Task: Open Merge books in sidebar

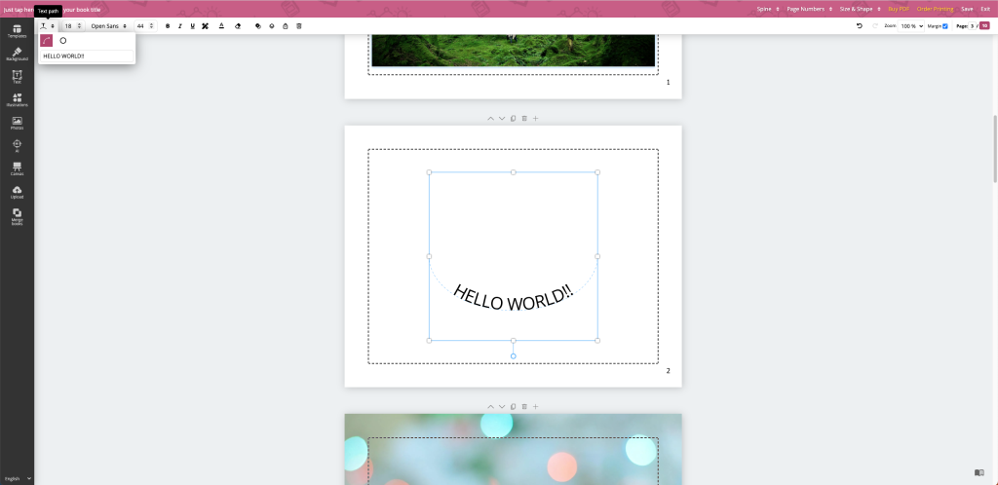Action: pyautogui.click(x=18, y=217)
